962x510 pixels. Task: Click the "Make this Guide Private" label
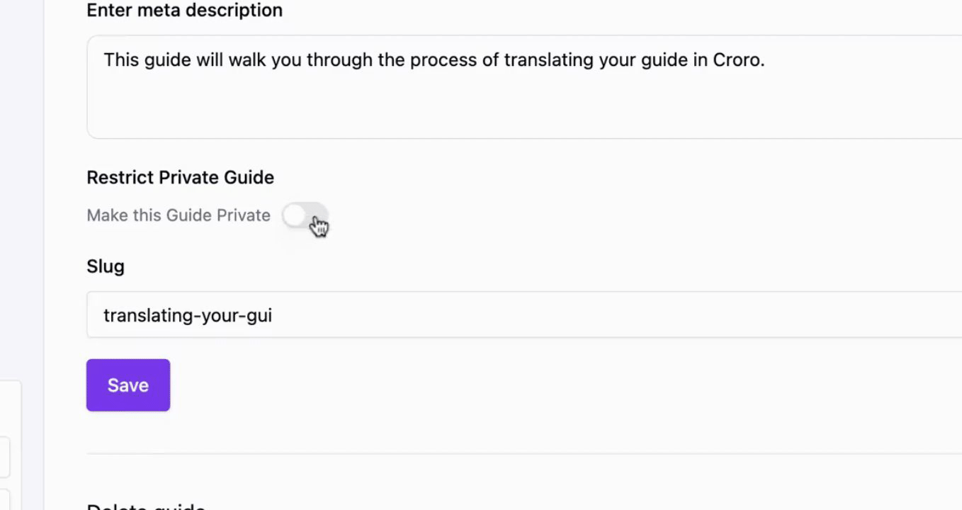[179, 215]
